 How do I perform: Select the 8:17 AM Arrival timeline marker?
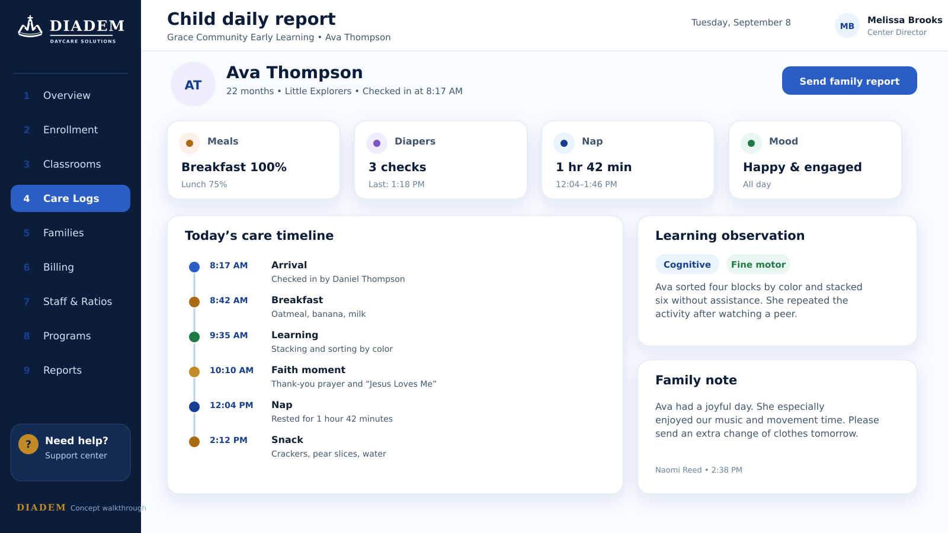194,267
